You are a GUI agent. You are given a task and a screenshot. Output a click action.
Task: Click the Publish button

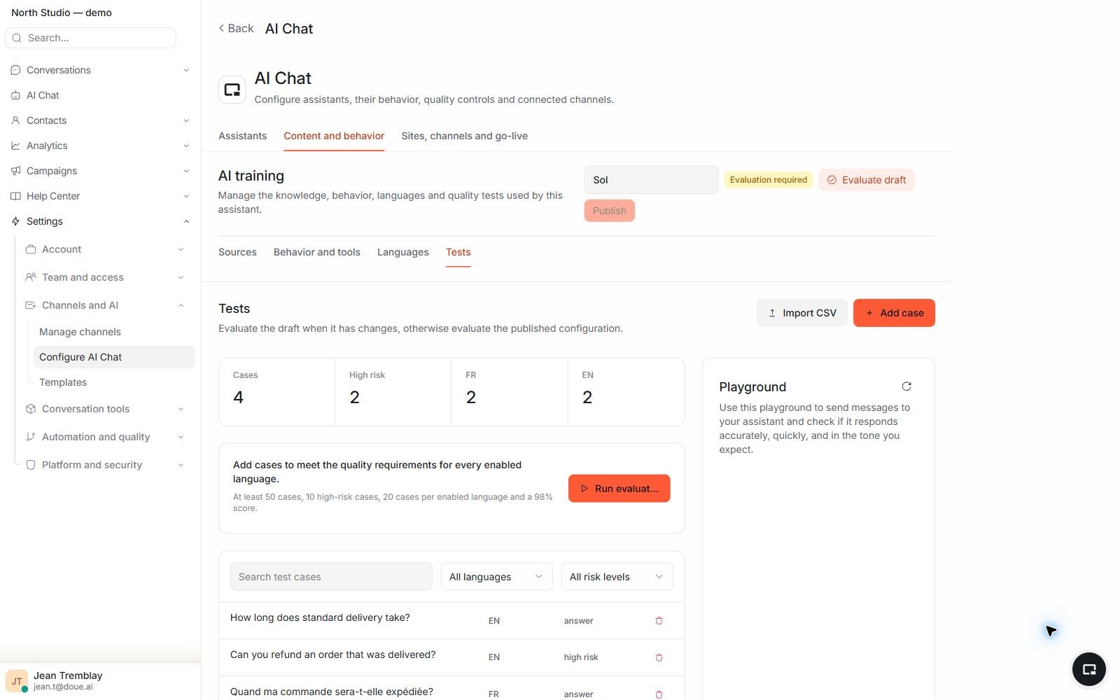[x=610, y=211]
